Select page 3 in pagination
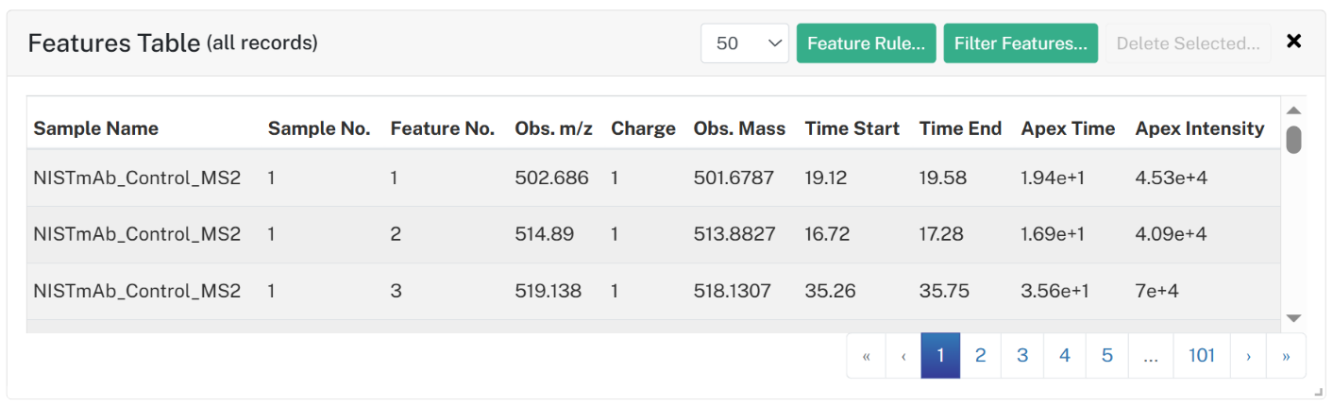 click(1022, 356)
